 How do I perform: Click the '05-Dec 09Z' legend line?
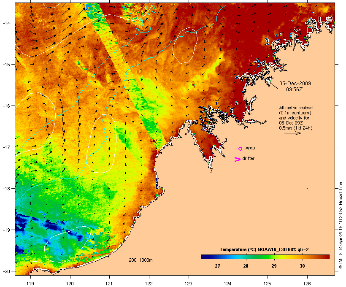click(291, 123)
